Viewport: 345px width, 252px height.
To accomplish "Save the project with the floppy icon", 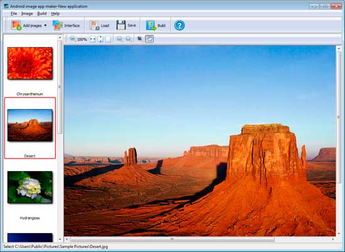I will [x=126, y=25].
